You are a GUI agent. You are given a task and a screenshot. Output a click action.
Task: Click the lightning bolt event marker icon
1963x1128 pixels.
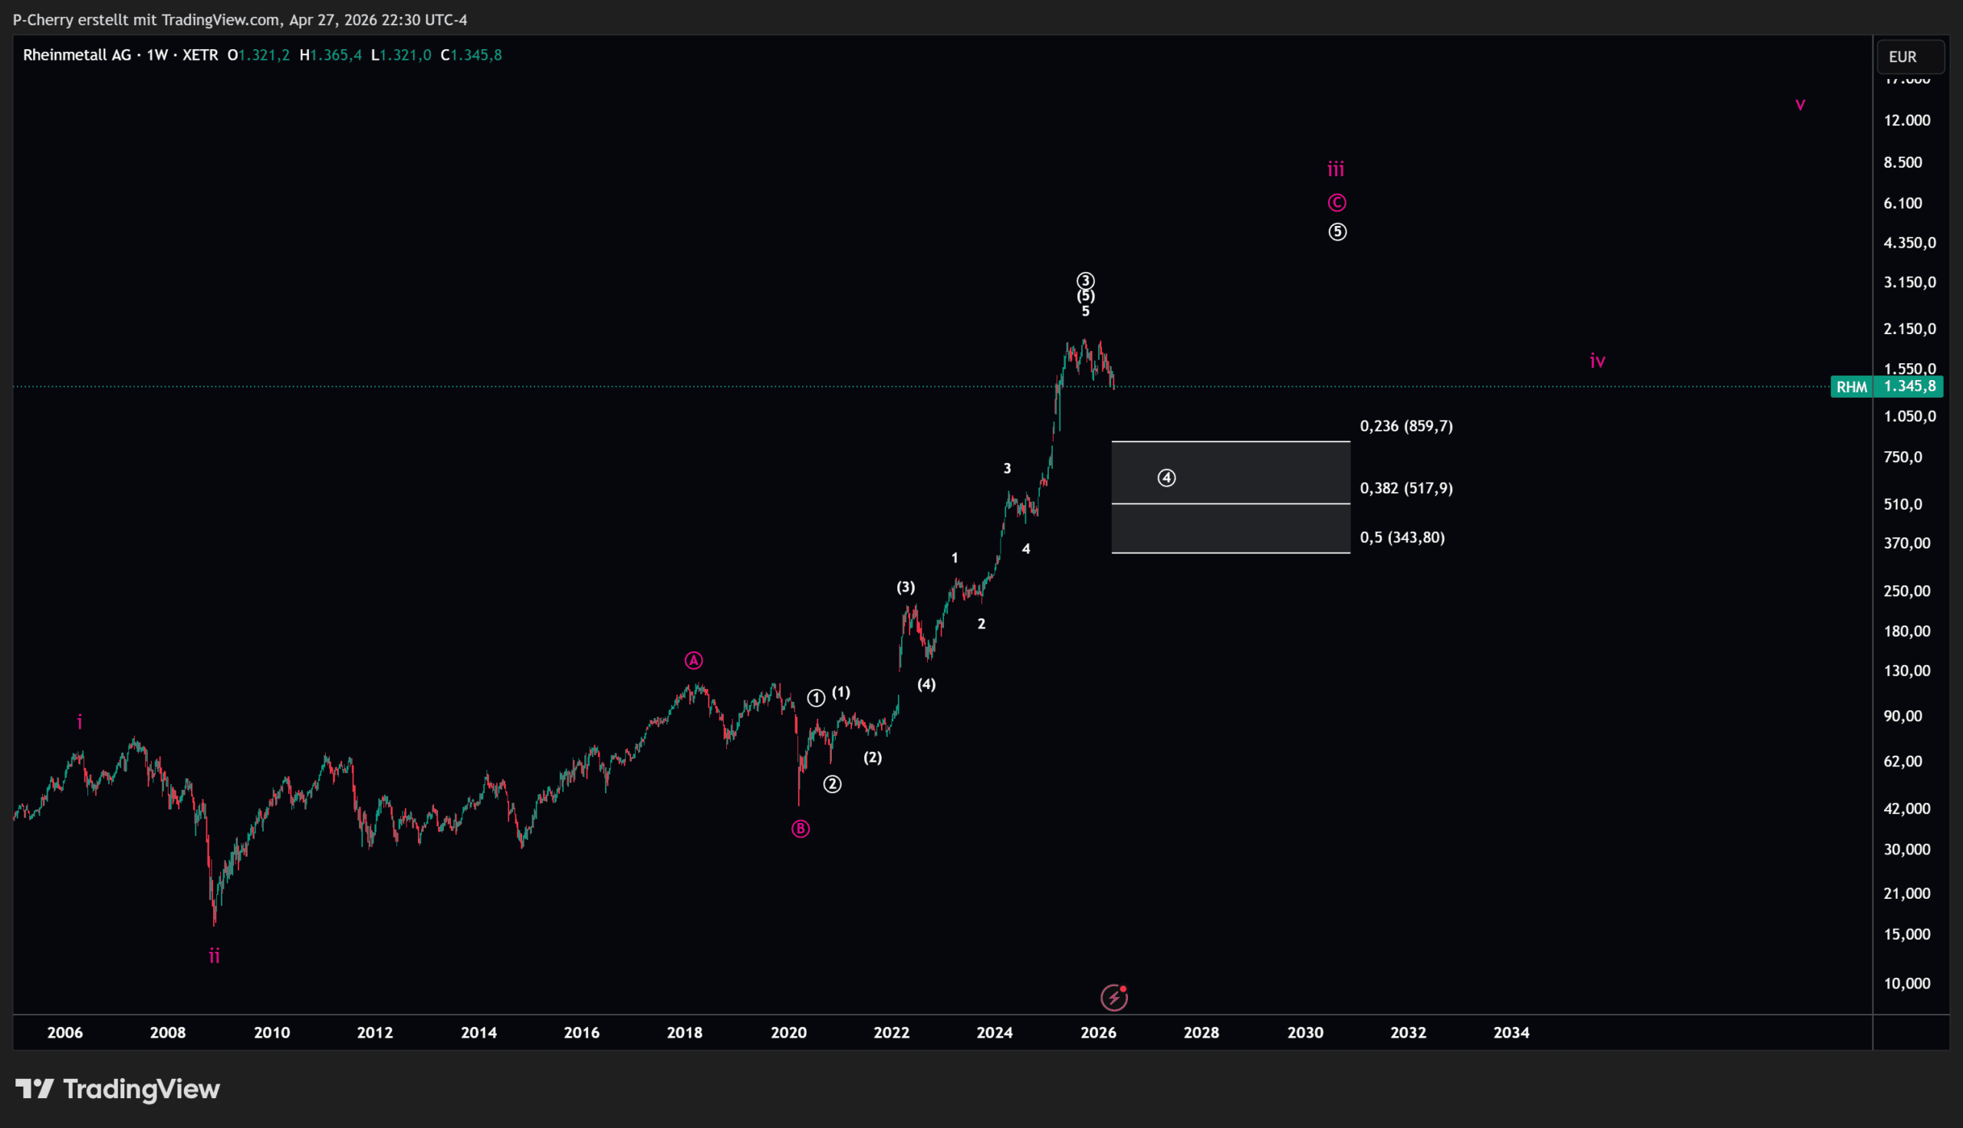click(1113, 998)
